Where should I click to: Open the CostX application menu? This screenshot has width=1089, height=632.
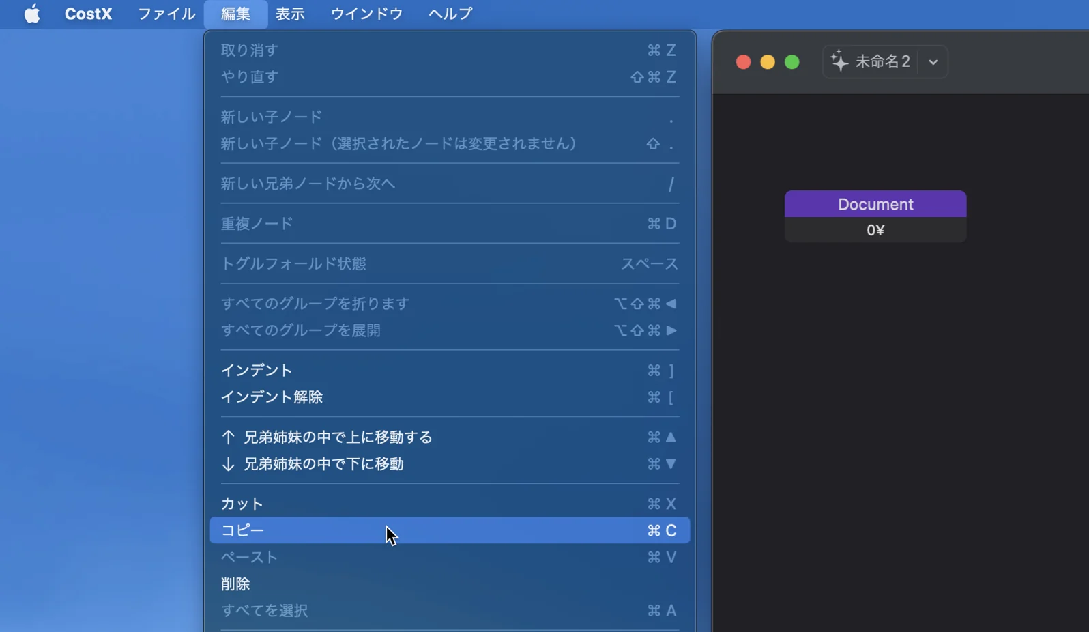click(88, 14)
